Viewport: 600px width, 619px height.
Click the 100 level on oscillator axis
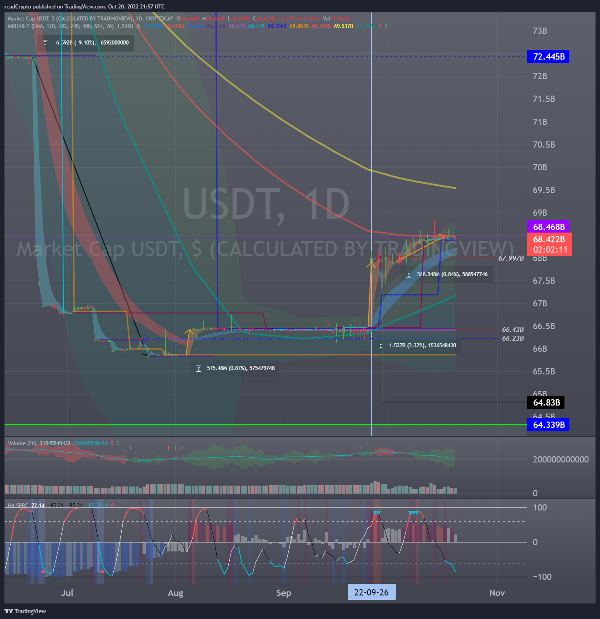click(x=540, y=507)
